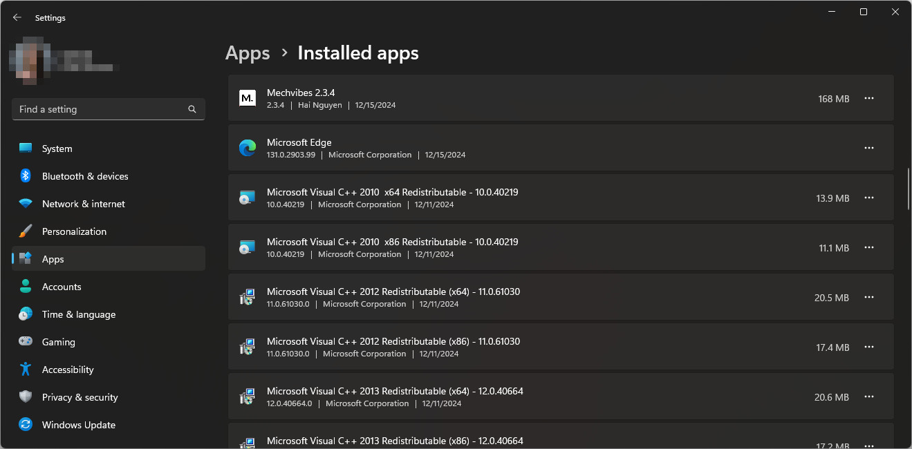The width and height of the screenshot is (912, 449).
Task: Click the Windows Update sidebar icon
Action: coord(26,425)
